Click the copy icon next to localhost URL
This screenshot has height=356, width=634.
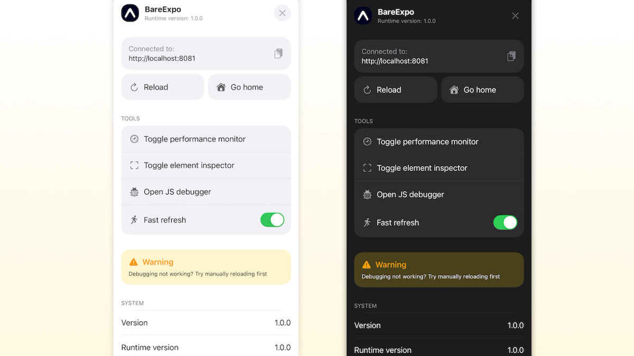click(x=278, y=53)
